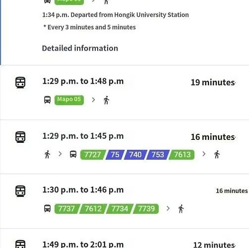Viewport: 249px width, 248px height.
Task: Click blue bus badge 753
Action: [158, 155]
